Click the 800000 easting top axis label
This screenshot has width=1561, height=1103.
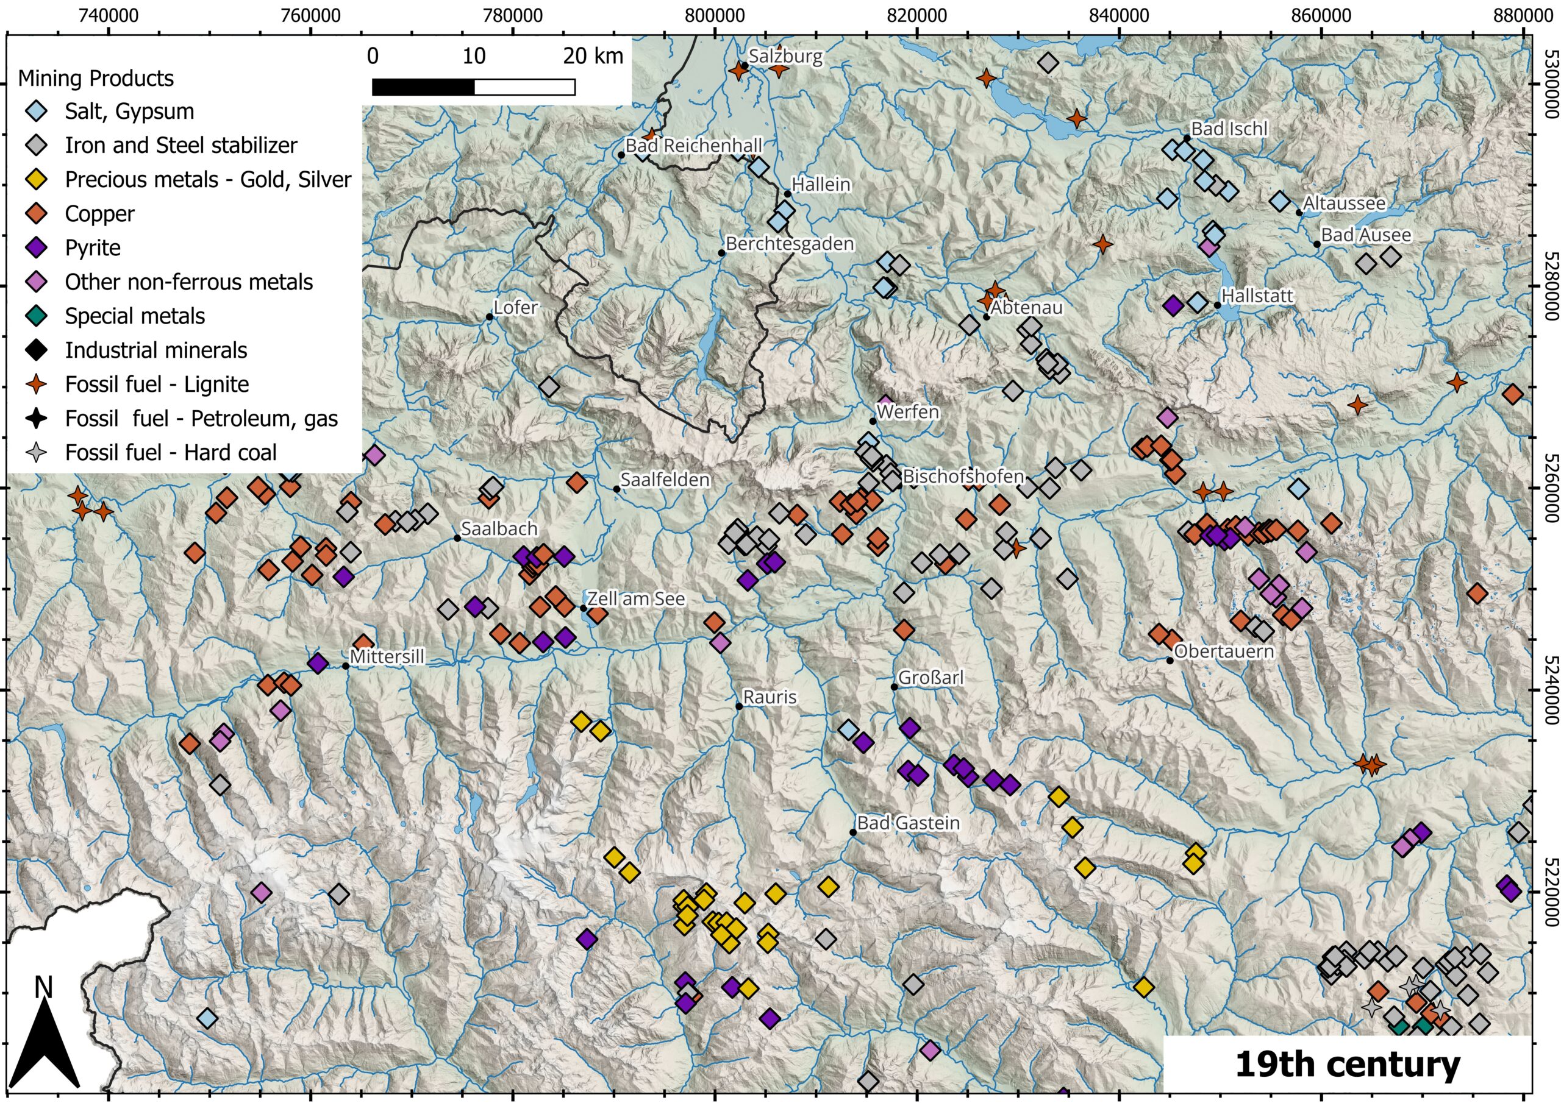[715, 15]
